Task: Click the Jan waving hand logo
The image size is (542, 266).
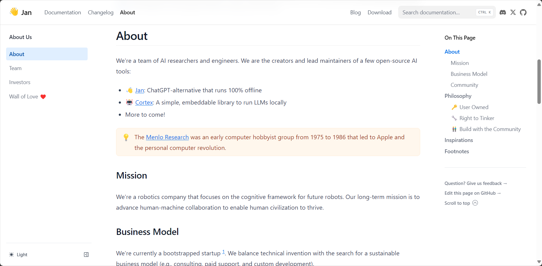Action: [14, 12]
